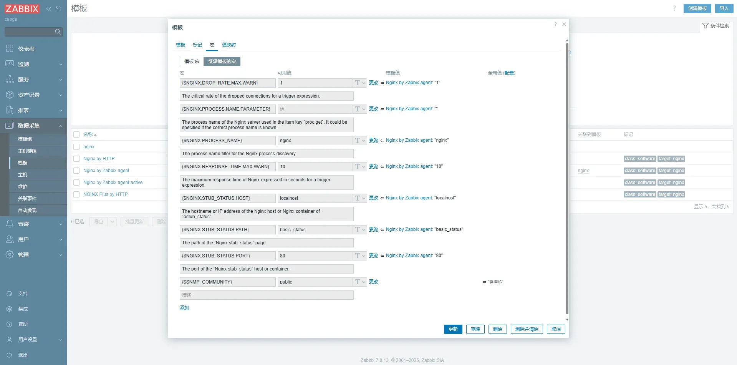Click the 集成 integrations icon
Image resolution: width=737 pixels, height=365 pixels.
click(10, 309)
